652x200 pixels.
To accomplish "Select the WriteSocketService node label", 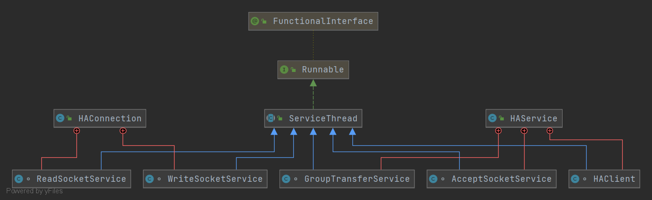I will coord(215,179).
